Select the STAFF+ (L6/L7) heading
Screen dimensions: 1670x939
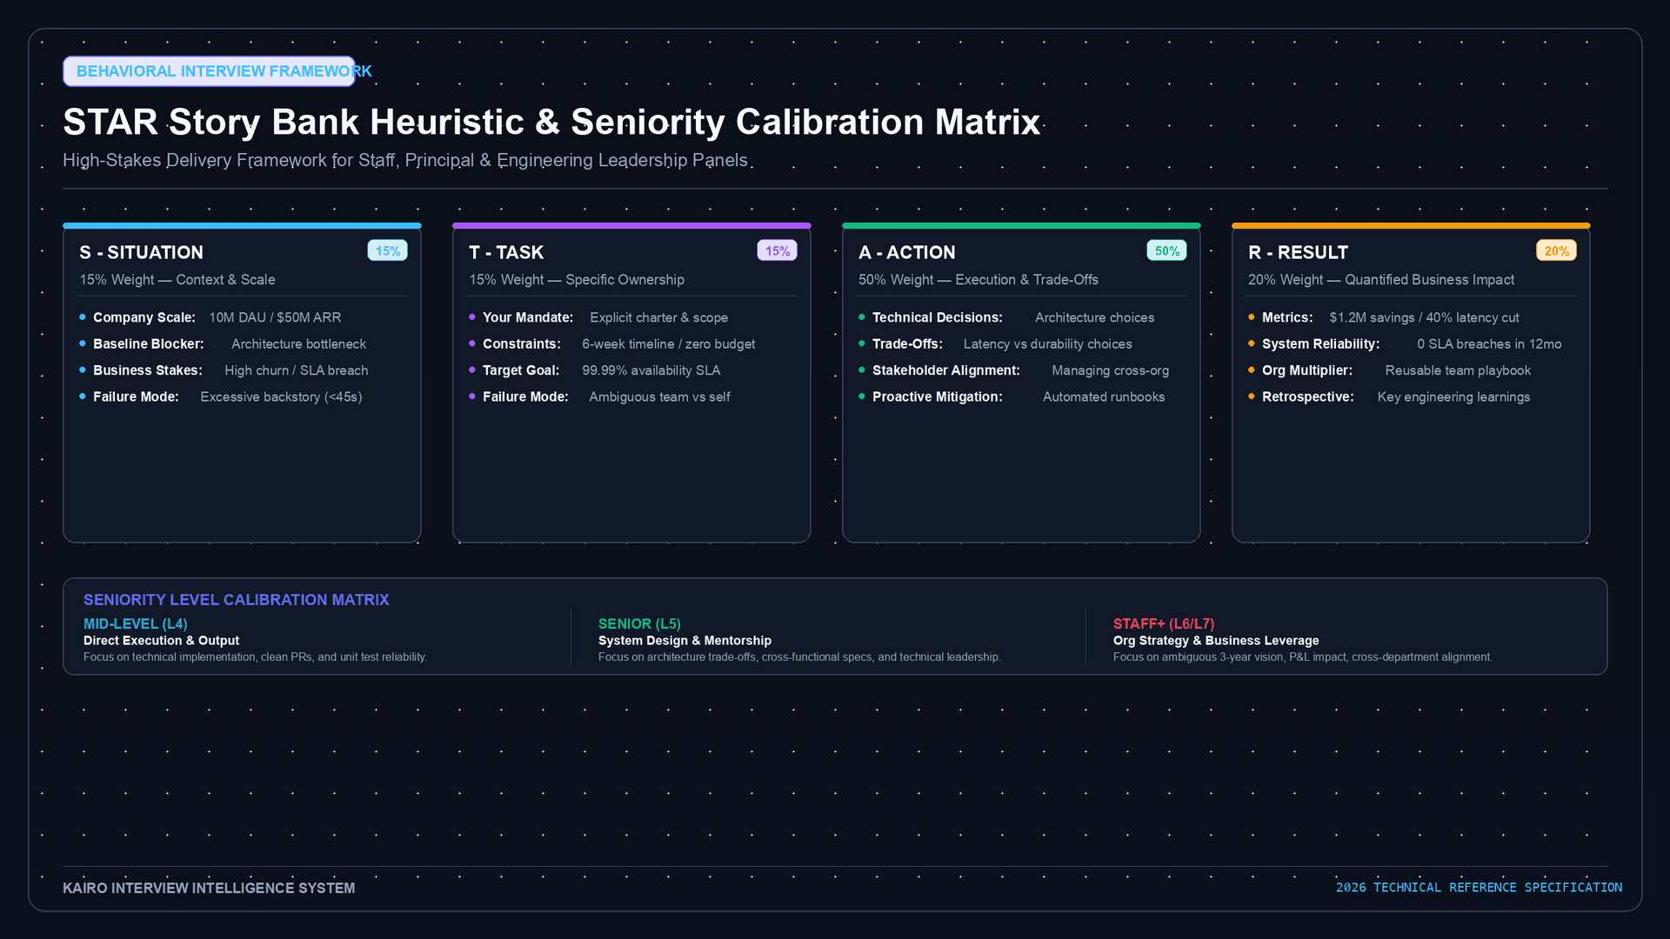tap(1164, 623)
